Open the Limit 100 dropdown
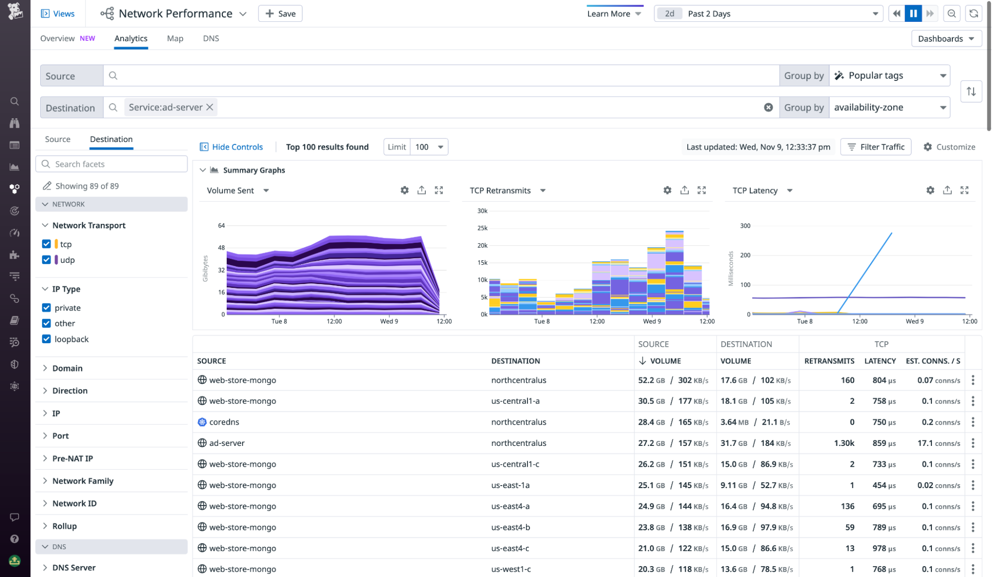This screenshot has width=992, height=577. click(x=429, y=147)
